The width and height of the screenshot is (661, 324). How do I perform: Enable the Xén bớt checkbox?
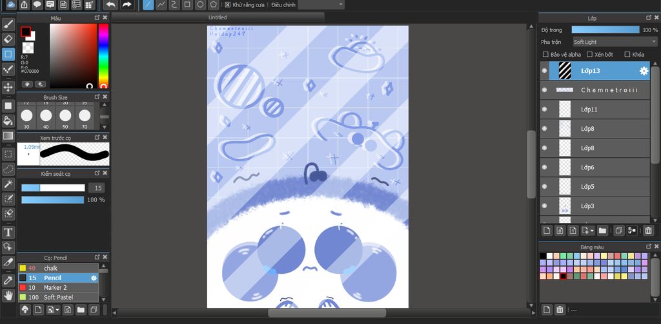[x=589, y=54]
